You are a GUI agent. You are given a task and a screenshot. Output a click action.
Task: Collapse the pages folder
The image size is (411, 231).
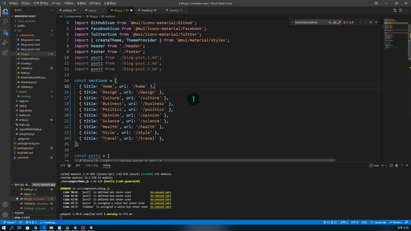(x=22, y=92)
